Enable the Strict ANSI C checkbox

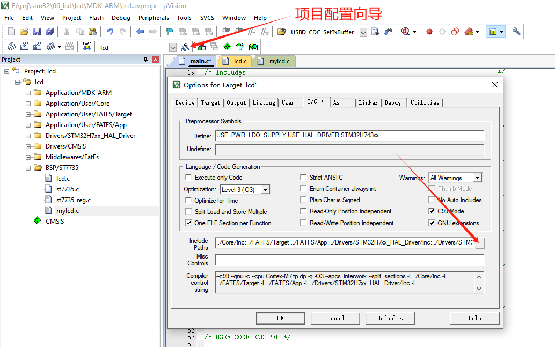coord(303,177)
